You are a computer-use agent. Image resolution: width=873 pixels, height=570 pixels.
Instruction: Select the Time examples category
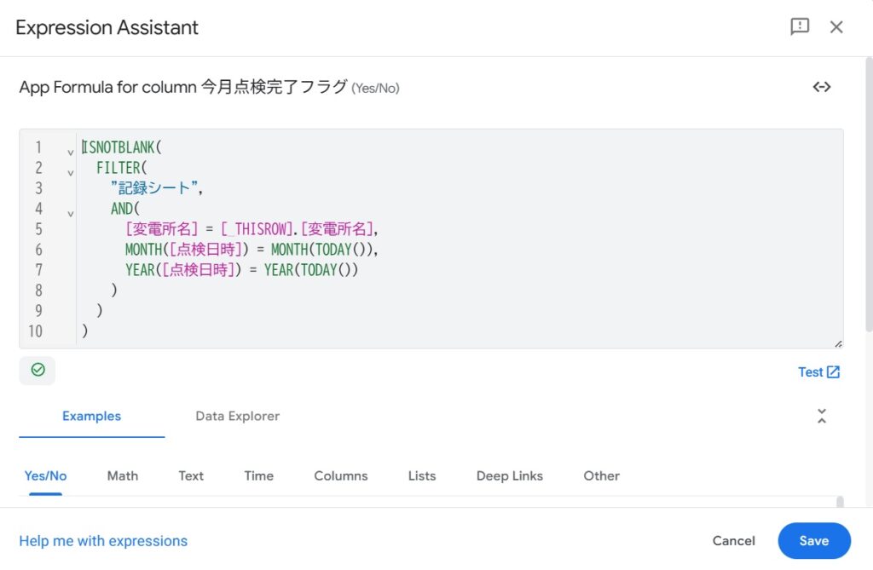(258, 475)
